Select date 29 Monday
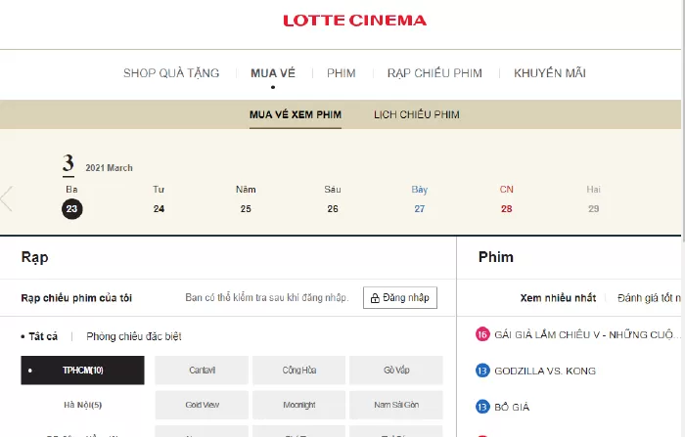 (x=593, y=208)
